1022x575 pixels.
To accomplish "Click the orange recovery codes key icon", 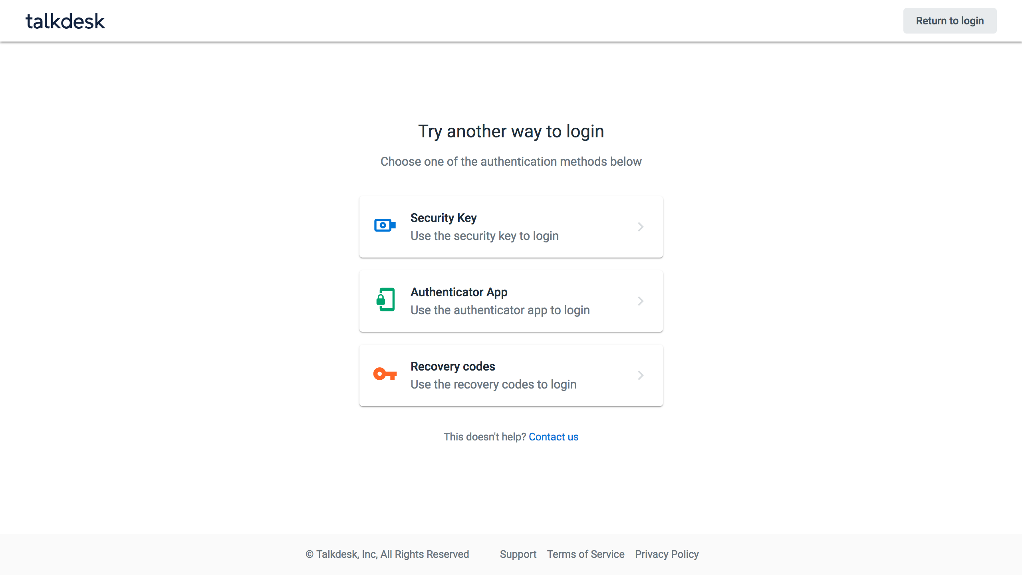I will [x=385, y=374].
